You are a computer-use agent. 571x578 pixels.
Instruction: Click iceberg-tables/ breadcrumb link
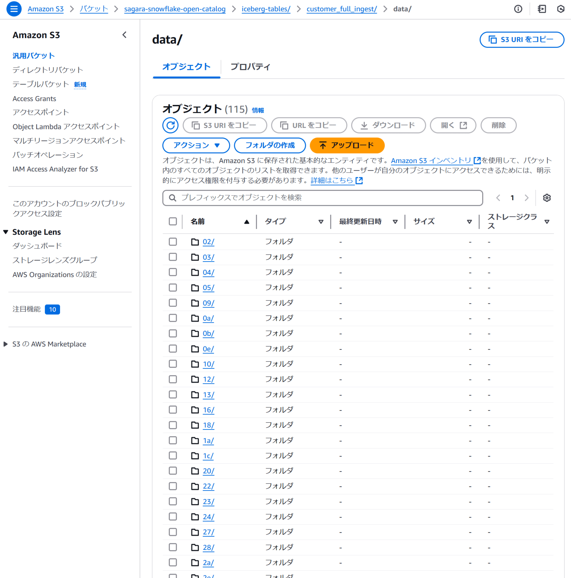(266, 9)
